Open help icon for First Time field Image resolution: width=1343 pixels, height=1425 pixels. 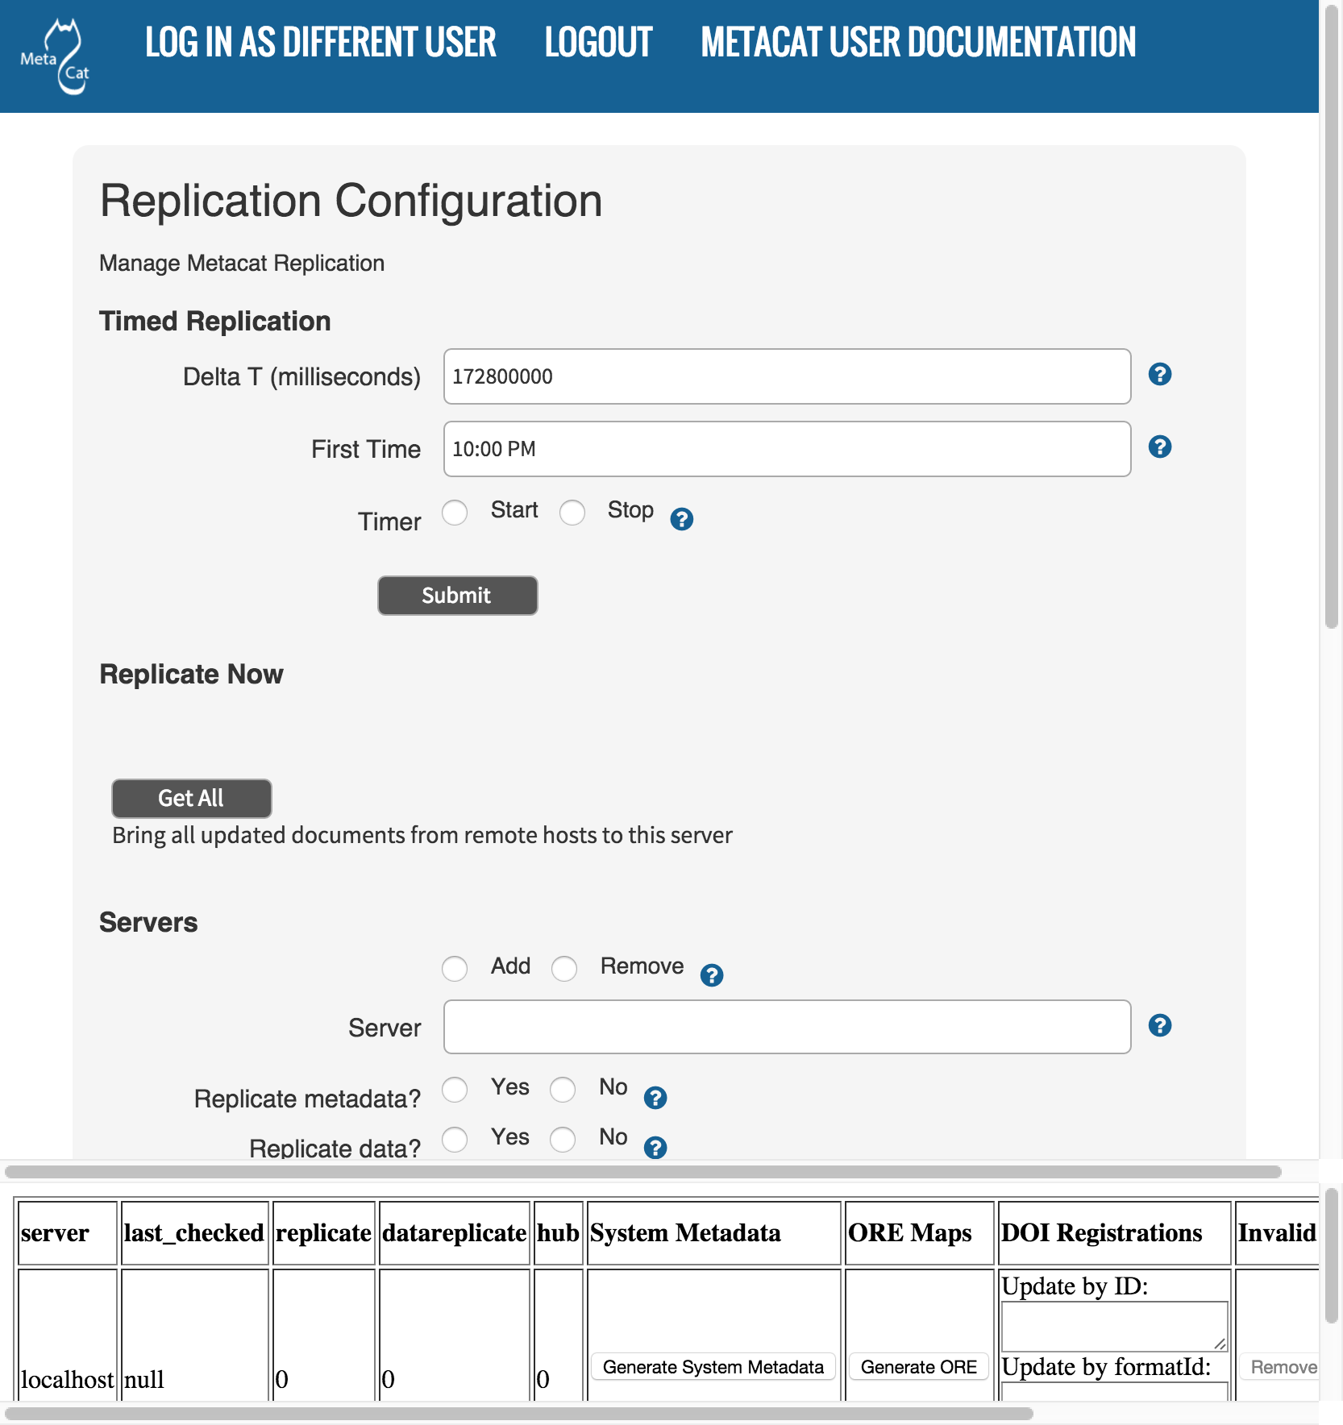pyautogui.click(x=1159, y=447)
